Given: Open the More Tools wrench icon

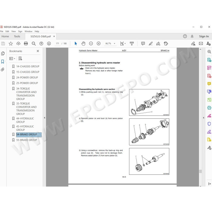Looking at the screenshot, I should coord(209,148).
